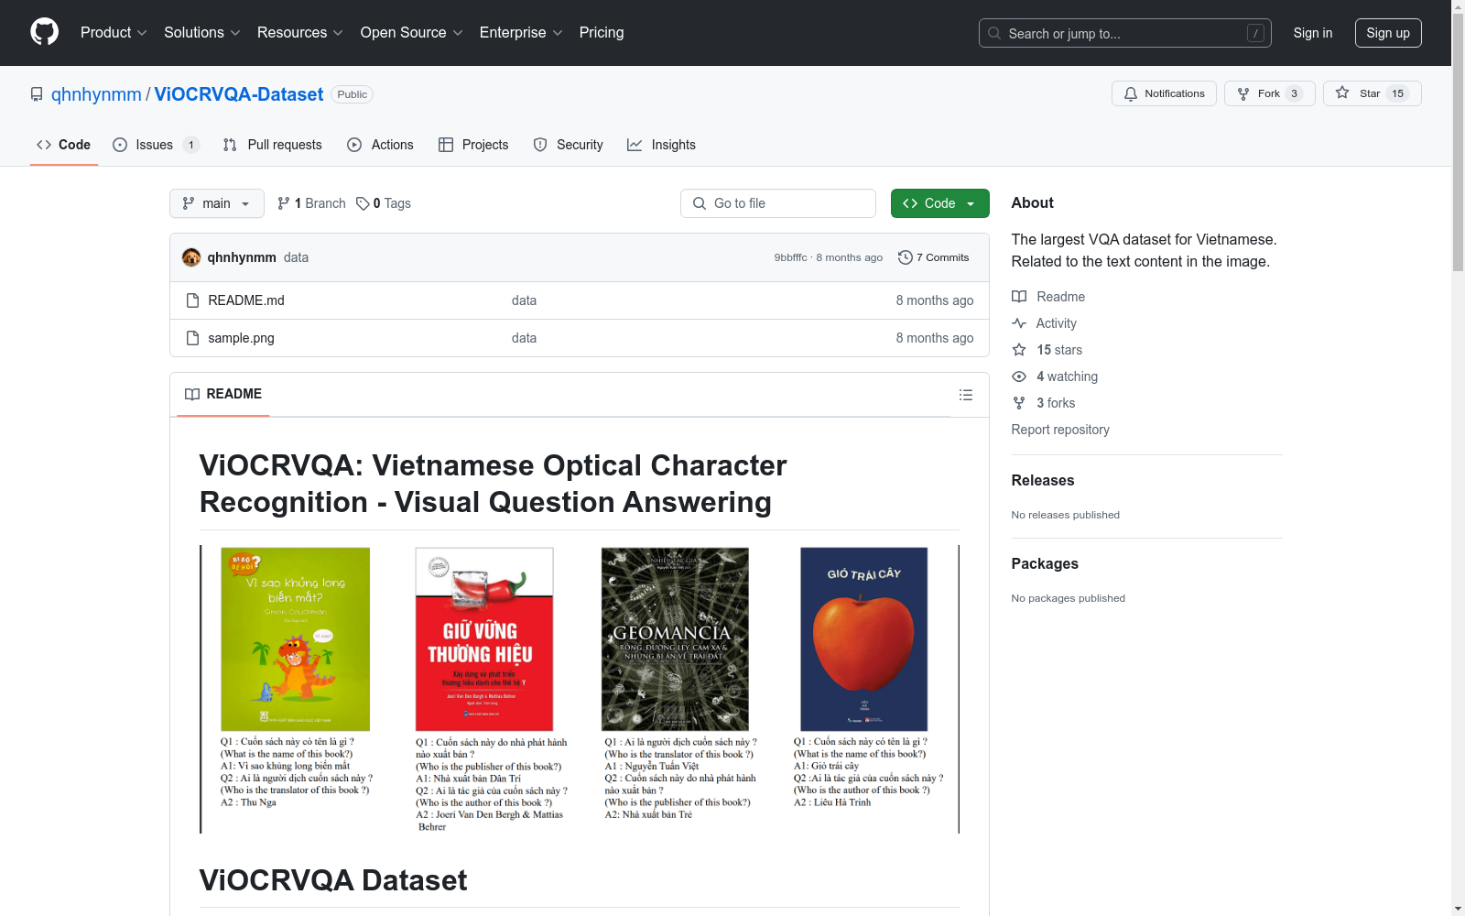Click the Pricing link

[x=602, y=33]
